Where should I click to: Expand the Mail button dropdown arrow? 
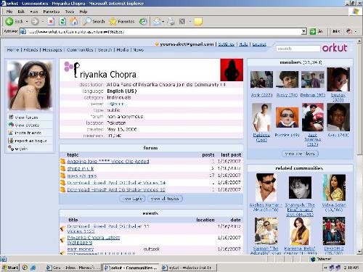[163, 22]
